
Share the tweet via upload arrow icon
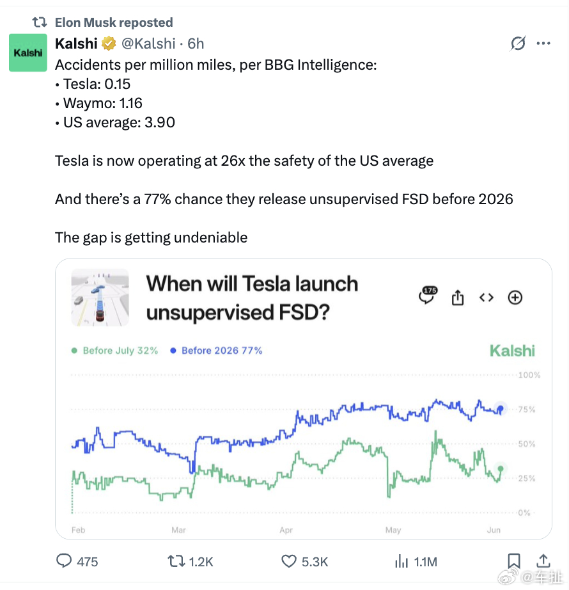543,561
